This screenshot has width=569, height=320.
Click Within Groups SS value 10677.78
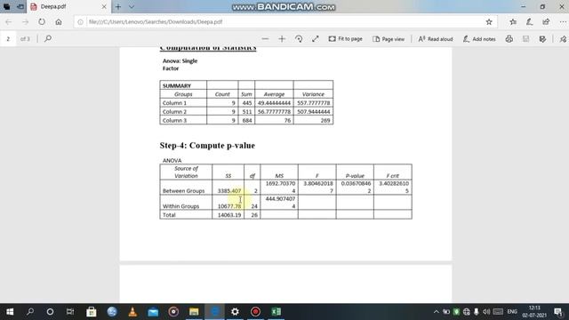pos(229,206)
